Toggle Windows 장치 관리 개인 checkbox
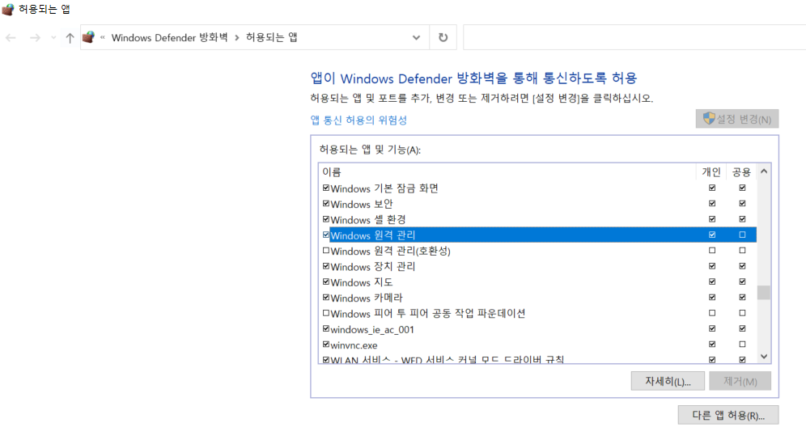Viewport: 806px width, 444px height. [712, 266]
